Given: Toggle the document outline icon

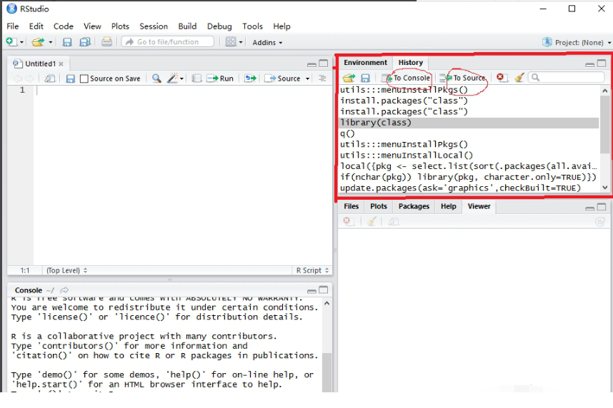Looking at the screenshot, I should 322,78.
